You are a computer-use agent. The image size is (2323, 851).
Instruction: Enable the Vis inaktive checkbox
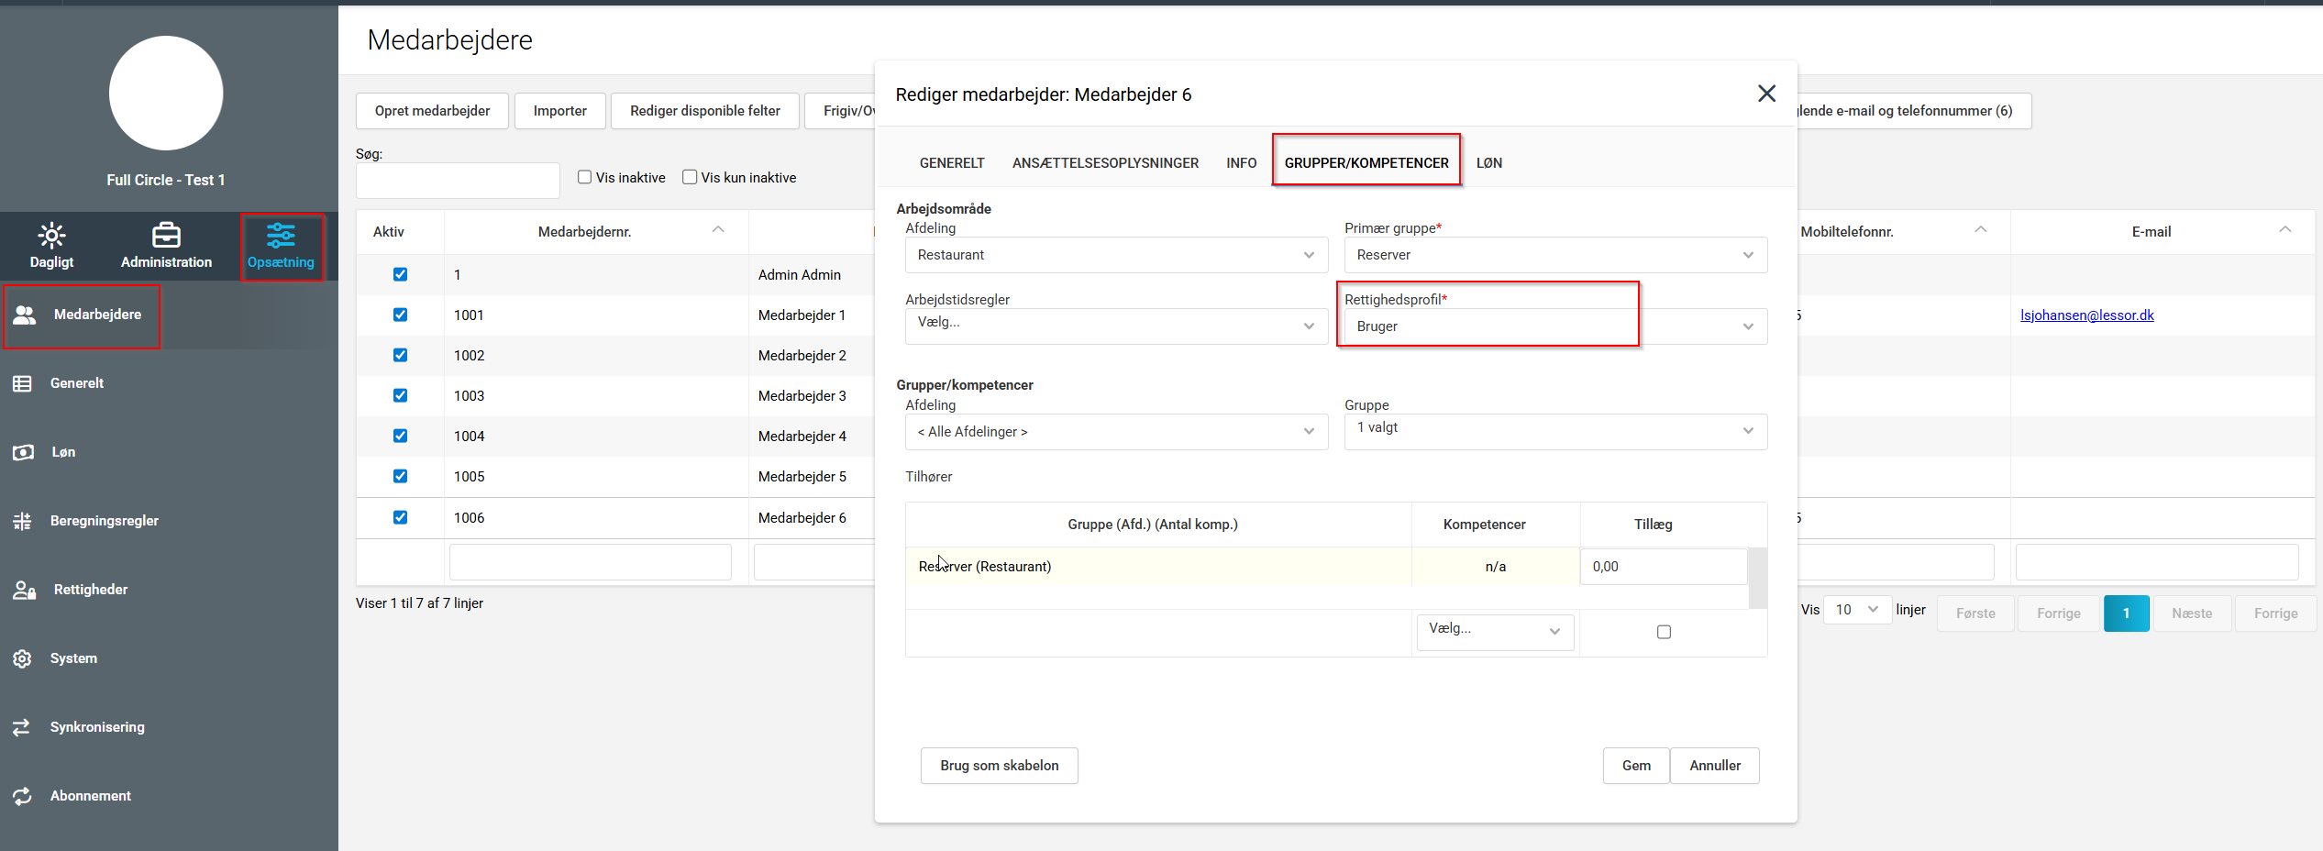(x=584, y=177)
